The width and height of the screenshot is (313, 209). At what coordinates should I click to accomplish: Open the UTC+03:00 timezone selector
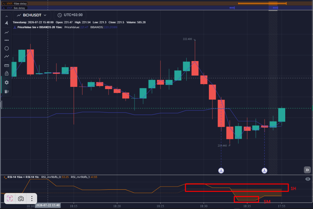click(70, 15)
